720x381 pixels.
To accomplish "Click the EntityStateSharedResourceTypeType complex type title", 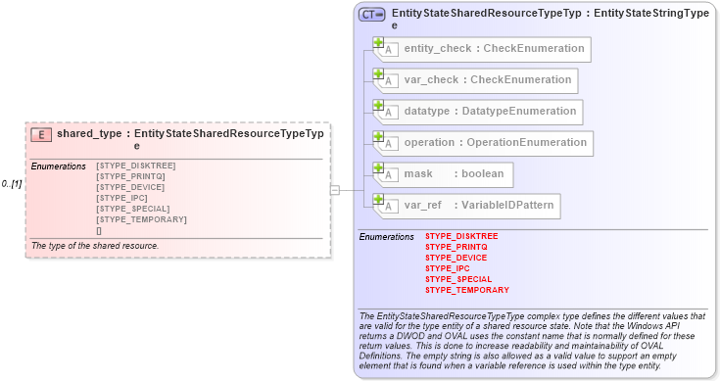I will 551,19.
